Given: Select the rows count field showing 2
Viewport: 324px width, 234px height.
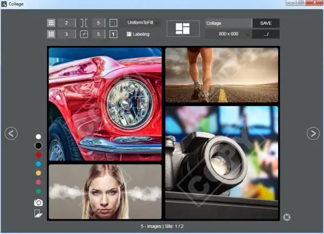Looking at the screenshot, I should click(x=66, y=23).
